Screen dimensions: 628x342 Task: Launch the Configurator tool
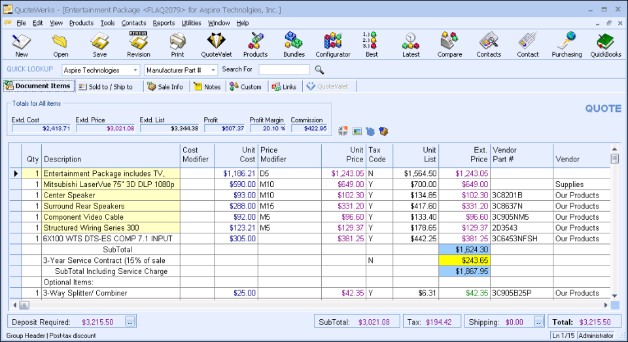tap(333, 44)
